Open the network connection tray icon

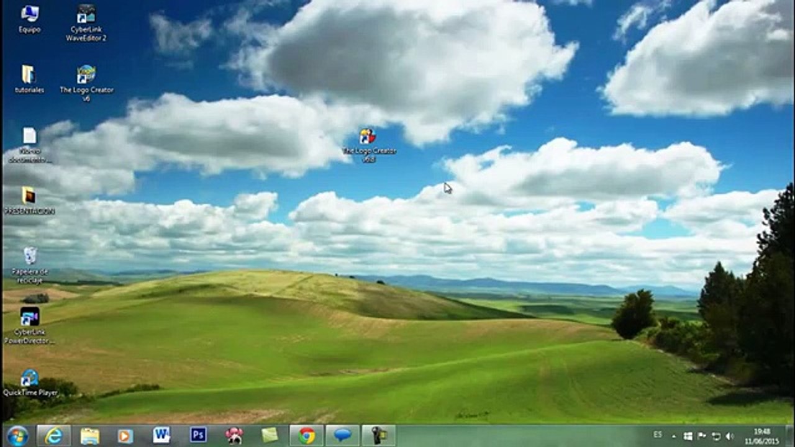(715, 436)
